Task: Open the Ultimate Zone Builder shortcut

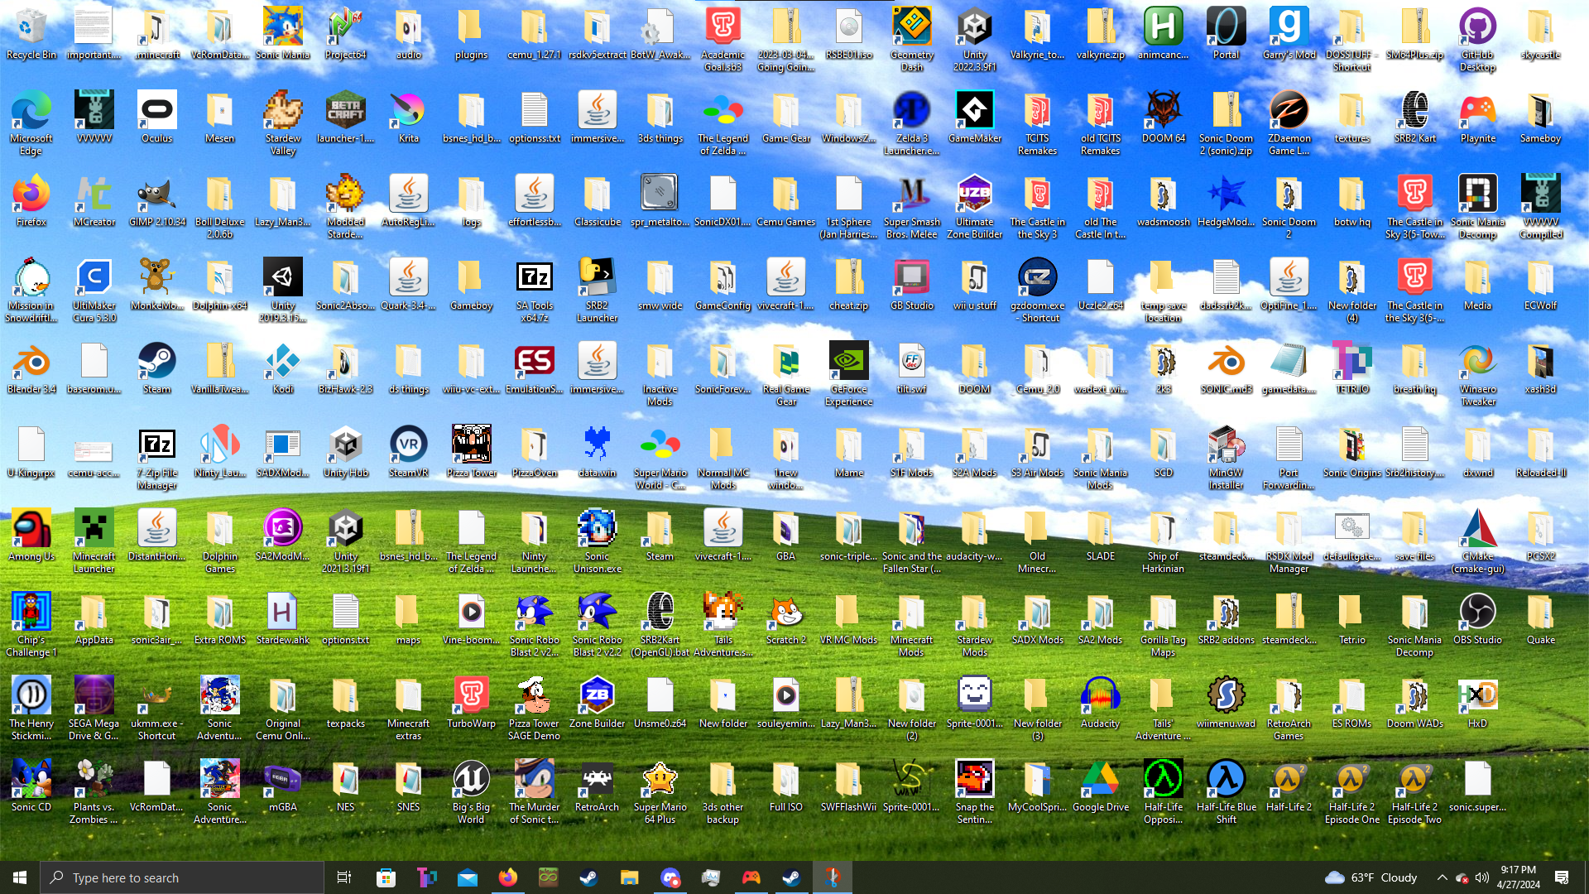Action: 975,207
